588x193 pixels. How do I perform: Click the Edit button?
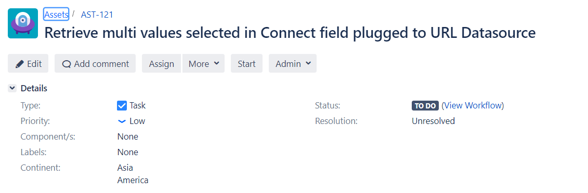pos(28,64)
